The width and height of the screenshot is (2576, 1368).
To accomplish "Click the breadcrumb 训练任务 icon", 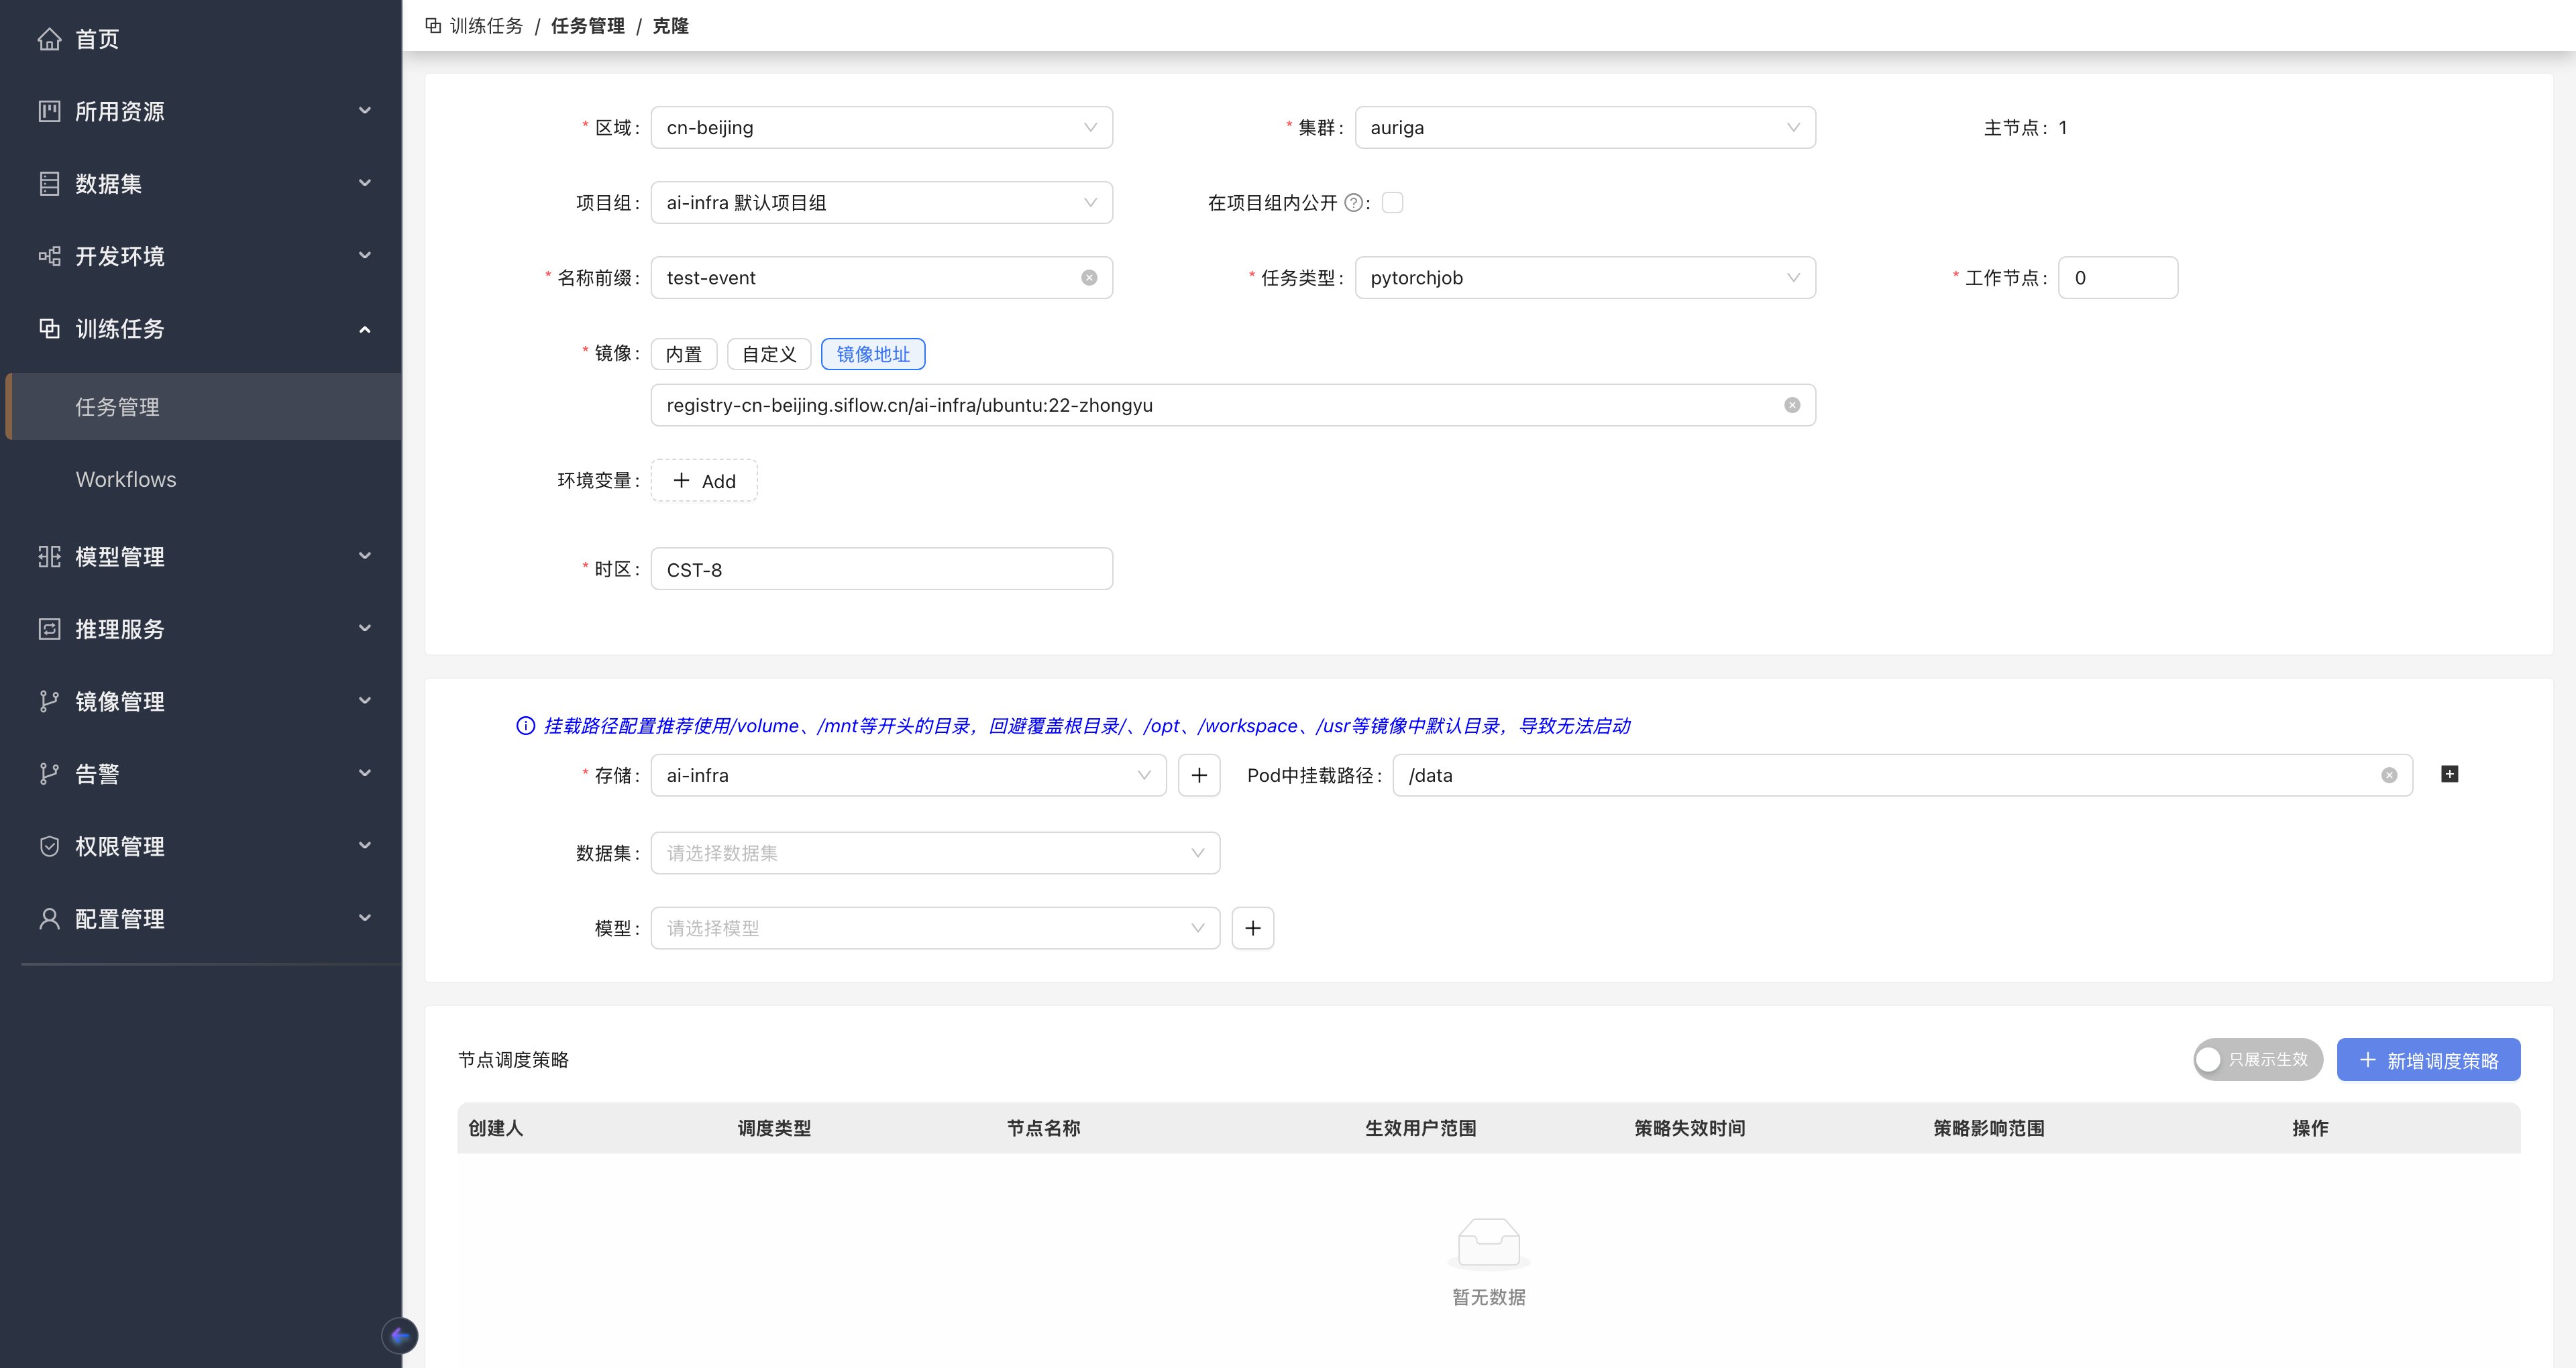I will [x=433, y=25].
